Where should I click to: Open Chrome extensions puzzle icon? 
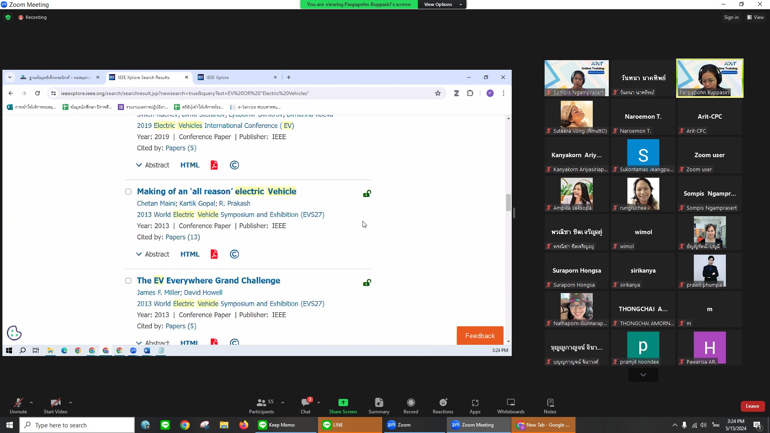[x=470, y=93]
